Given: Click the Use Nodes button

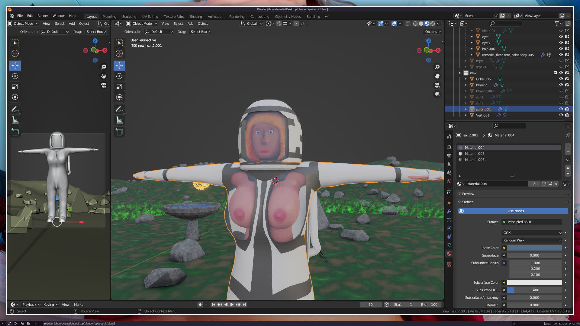Looking at the screenshot, I should tap(515, 211).
